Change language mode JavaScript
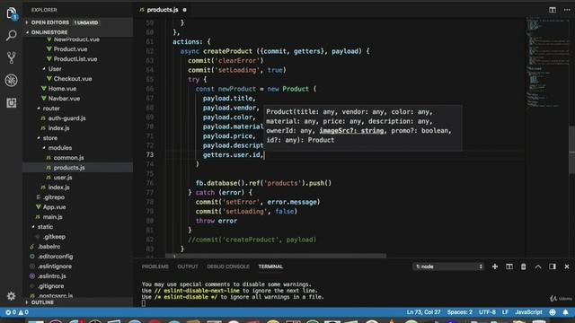The image size is (575, 323). 528,312
